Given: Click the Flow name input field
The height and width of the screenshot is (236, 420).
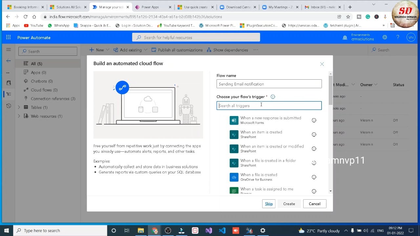Looking at the screenshot, I should (269, 84).
